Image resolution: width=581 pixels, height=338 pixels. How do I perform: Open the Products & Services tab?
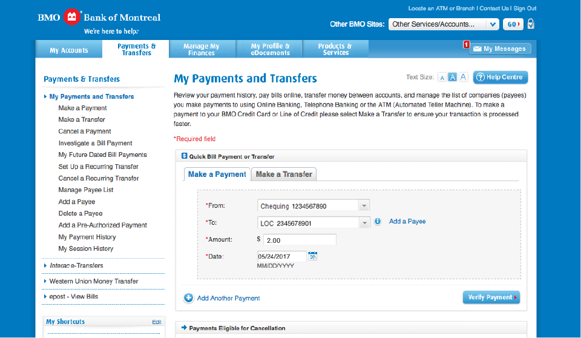click(x=335, y=49)
